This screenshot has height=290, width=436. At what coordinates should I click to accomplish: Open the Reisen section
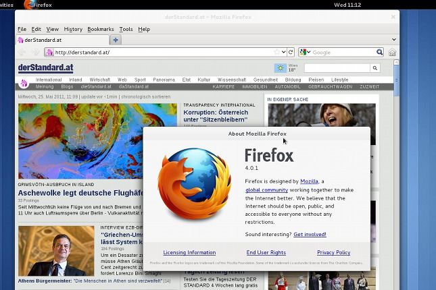click(316, 80)
